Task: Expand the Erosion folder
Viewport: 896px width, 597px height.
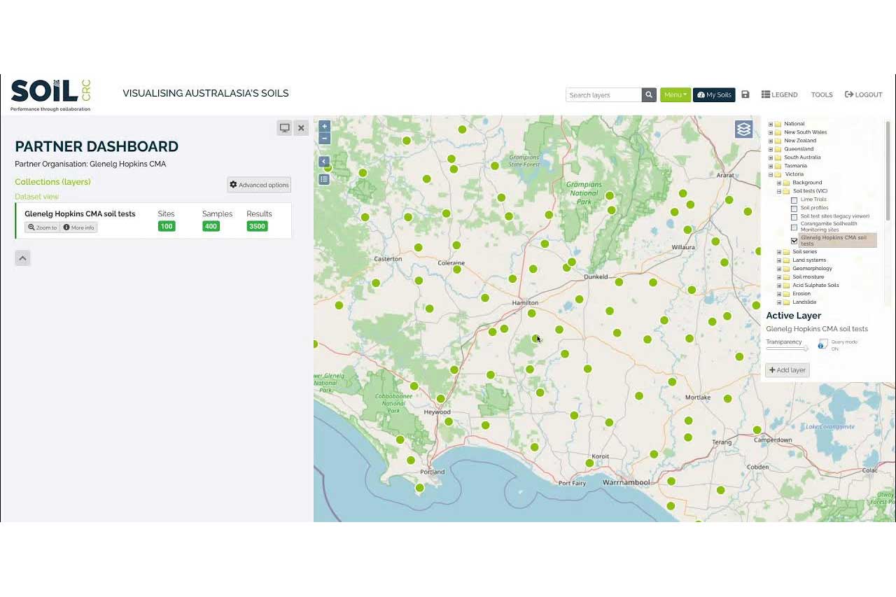Action: point(779,294)
